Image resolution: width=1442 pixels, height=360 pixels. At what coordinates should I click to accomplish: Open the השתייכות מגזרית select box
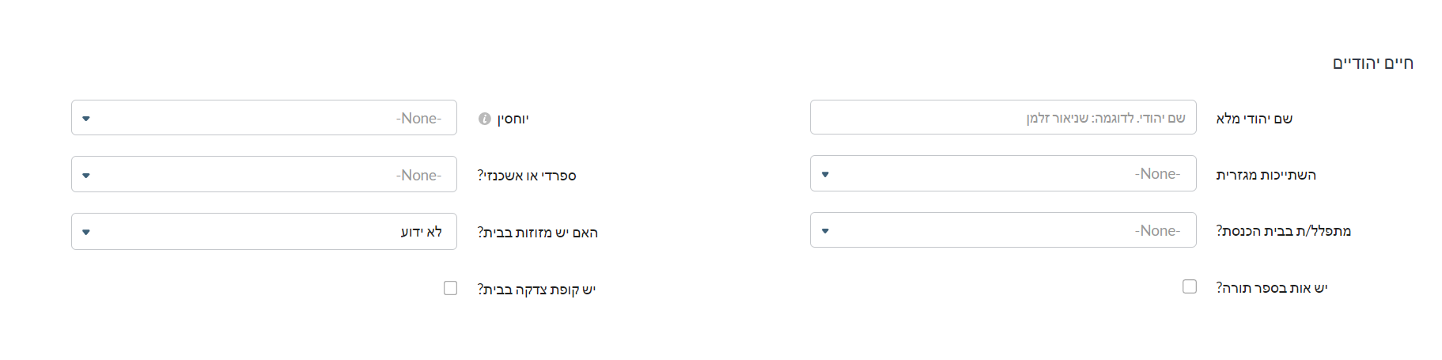coord(1003,173)
